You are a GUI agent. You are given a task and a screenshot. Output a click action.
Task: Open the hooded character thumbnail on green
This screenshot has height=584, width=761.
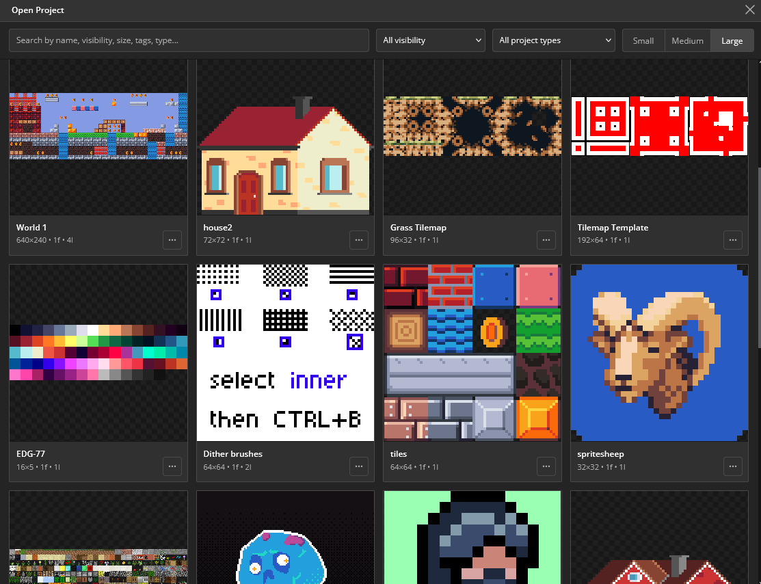pos(472,537)
